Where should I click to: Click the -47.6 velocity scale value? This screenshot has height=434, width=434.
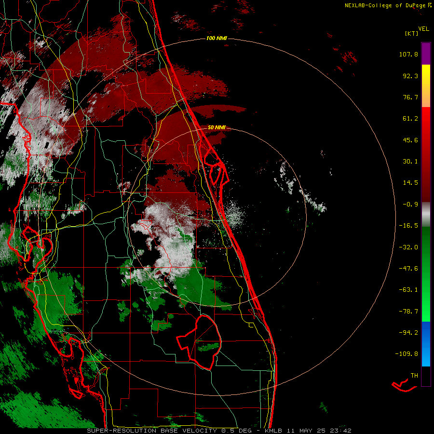coord(408,269)
